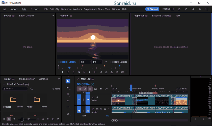
Task: Switch Project panel to list view
Action: coord(4,119)
